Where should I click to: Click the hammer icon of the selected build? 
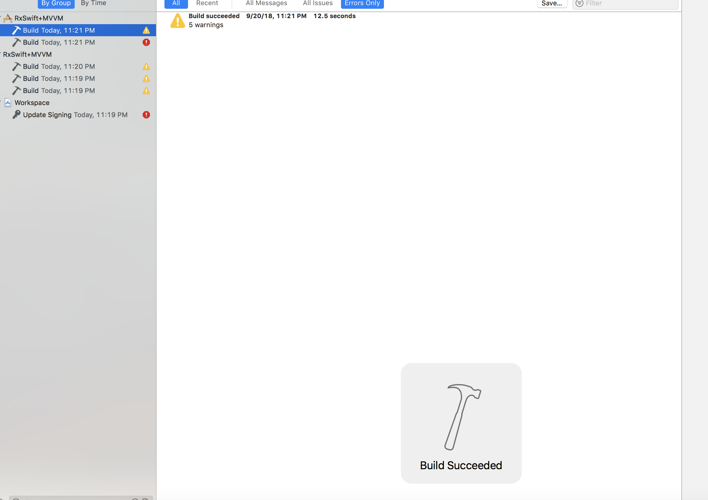click(x=16, y=30)
